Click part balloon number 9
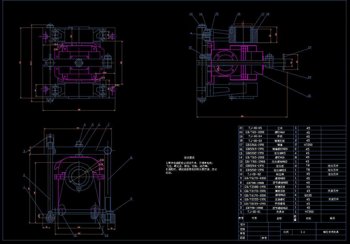Screen dimensions: 350x244 (131, 199)
